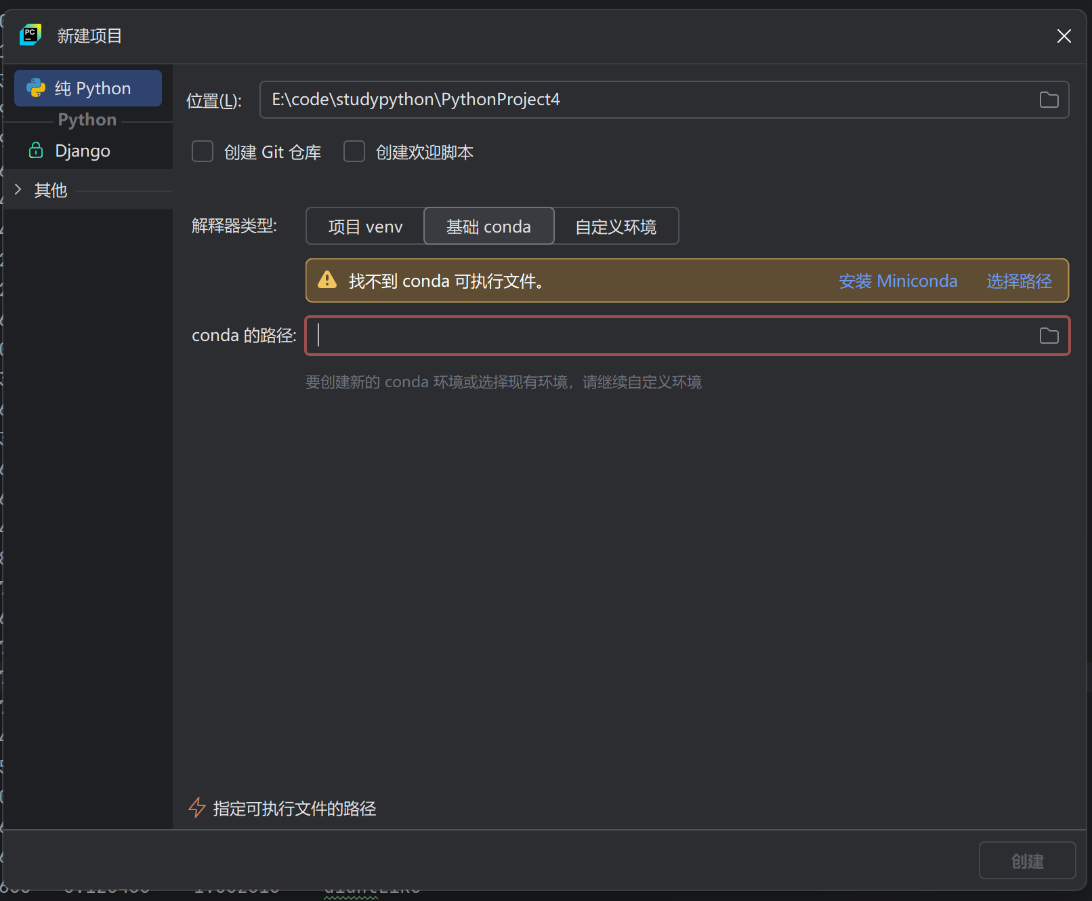Switch to the 基础 conda interpreter type
The height and width of the screenshot is (901, 1092).
click(488, 226)
